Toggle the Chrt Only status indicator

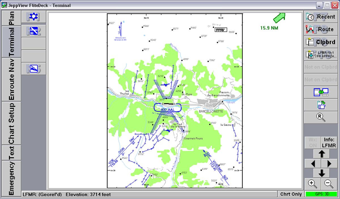[291, 194]
